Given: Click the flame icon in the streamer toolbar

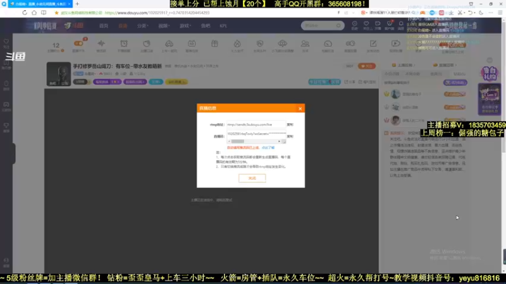Looking at the screenshot, I should (237, 44).
